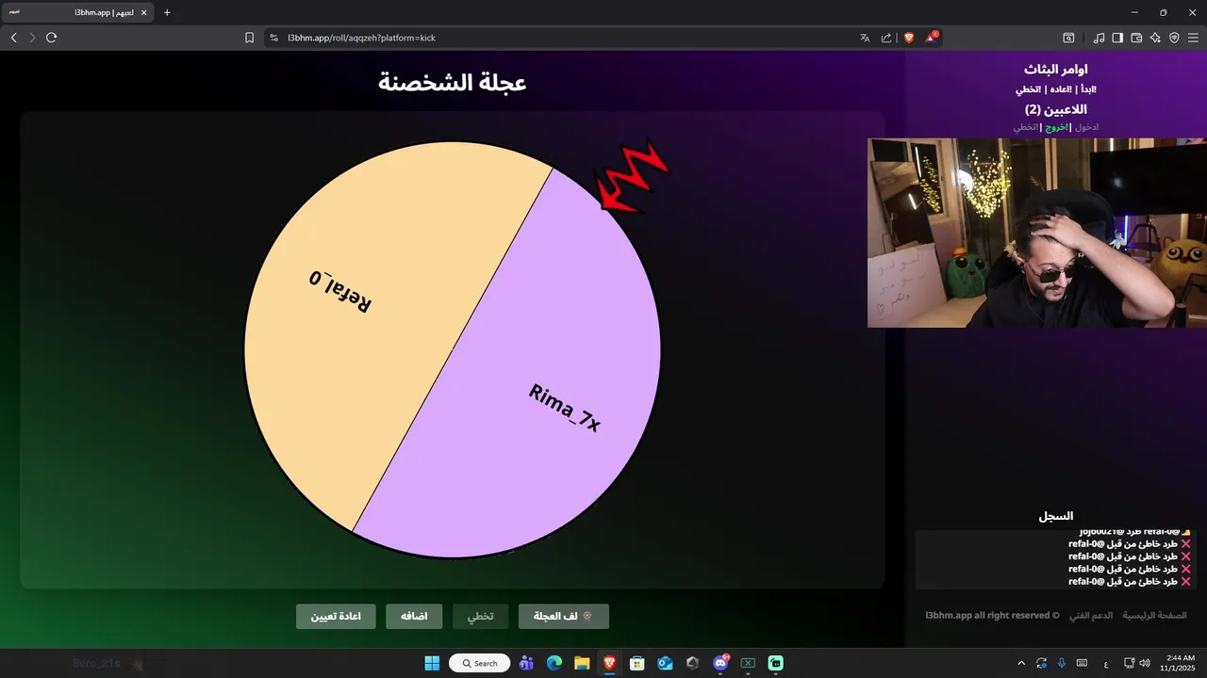Open Microsoft Teams from taskbar
The height and width of the screenshot is (678, 1207).
(527, 663)
